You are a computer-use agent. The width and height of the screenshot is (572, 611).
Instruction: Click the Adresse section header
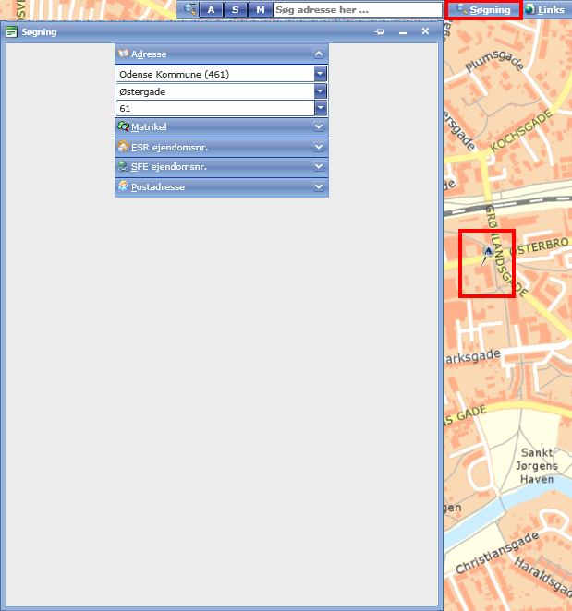pos(222,54)
